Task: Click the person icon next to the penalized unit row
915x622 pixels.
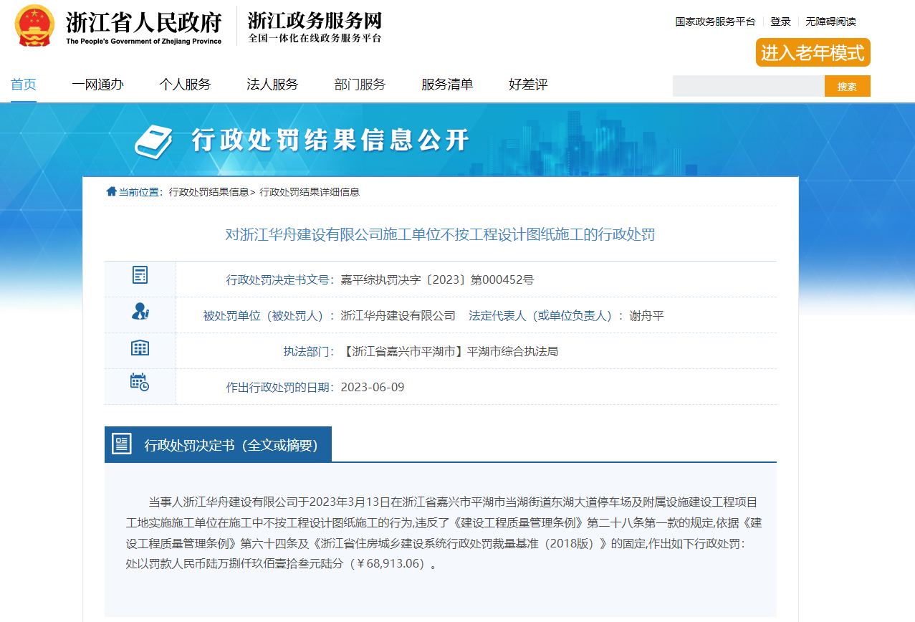Action: [x=140, y=312]
